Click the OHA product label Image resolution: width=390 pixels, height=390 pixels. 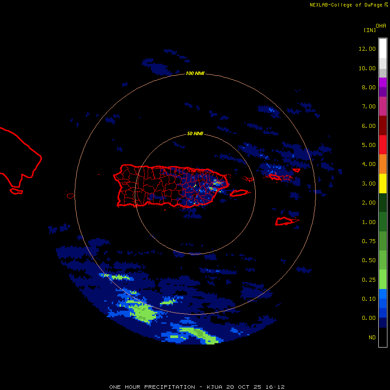click(381, 26)
